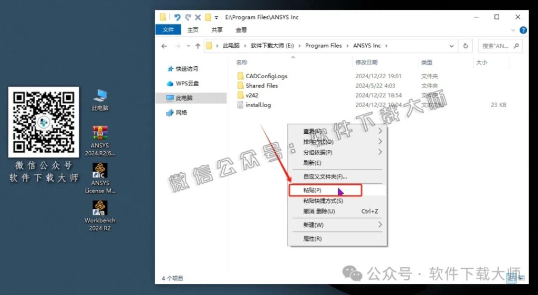Open the 共享 ribbon tab

coord(217,30)
